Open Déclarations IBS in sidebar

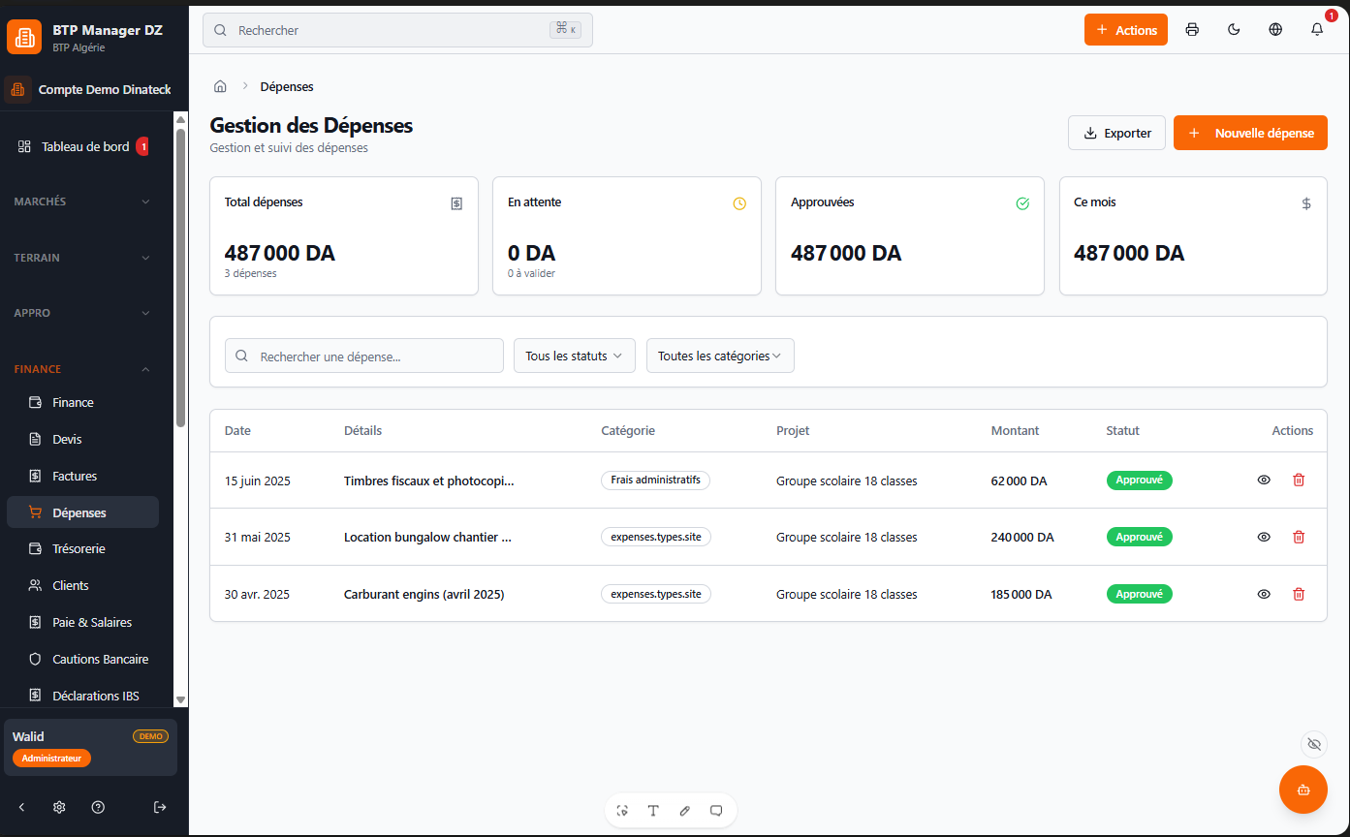(82, 696)
